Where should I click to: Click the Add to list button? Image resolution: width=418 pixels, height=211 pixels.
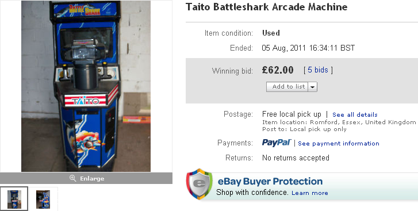pyautogui.click(x=287, y=87)
